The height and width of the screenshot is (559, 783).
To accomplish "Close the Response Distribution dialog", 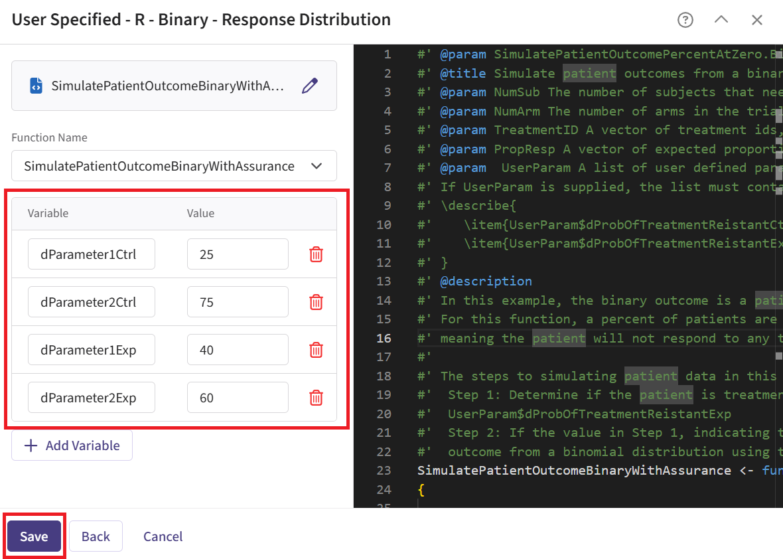I will point(757,20).
